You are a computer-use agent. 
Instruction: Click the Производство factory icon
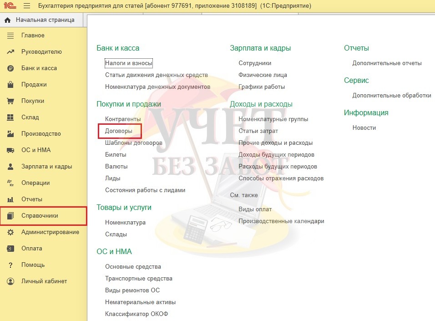[x=10, y=134]
